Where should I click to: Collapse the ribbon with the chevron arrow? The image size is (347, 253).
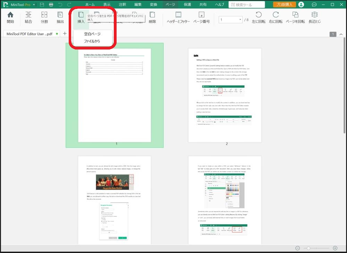341,34
